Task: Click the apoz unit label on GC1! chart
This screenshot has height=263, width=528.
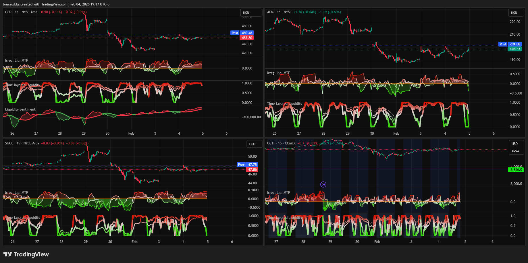Action: [515, 151]
